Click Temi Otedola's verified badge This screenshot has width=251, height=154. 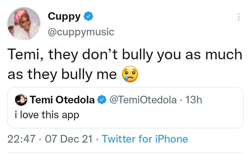[102, 100]
